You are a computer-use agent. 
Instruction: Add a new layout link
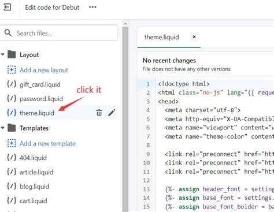point(44,70)
